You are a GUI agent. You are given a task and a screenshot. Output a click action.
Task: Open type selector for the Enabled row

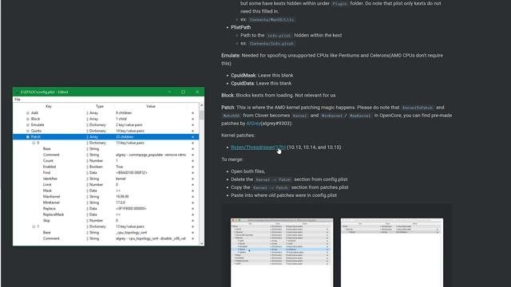pyautogui.click(x=87, y=167)
